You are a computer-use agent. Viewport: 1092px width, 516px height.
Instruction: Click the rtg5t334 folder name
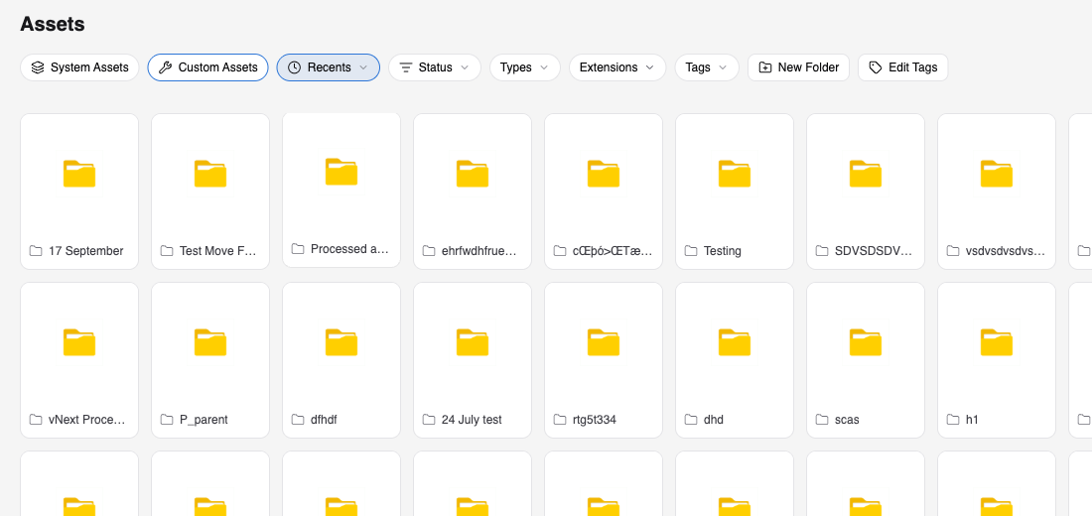coord(594,419)
